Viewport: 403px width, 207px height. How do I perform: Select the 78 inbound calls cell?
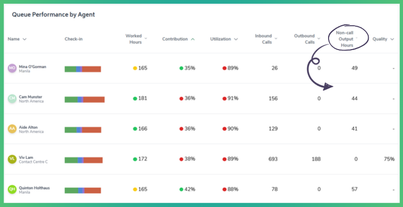[274, 189]
